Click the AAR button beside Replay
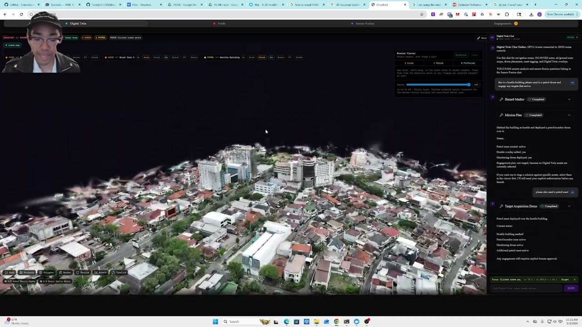This screenshot has width=582, height=327. click(x=476, y=84)
